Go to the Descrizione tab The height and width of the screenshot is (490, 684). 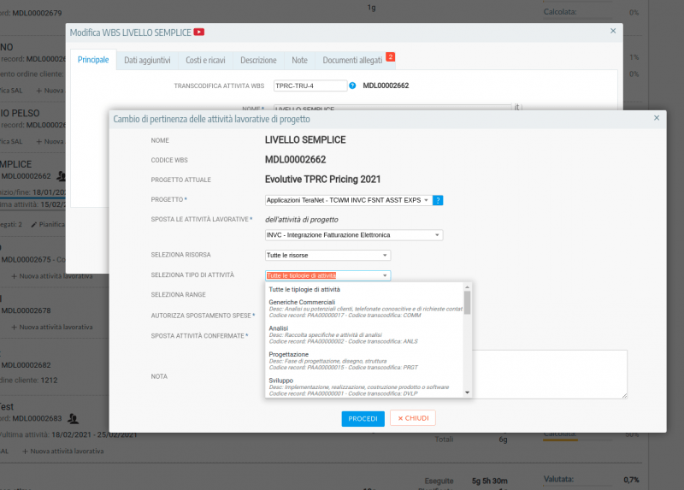click(x=258, y=60)
